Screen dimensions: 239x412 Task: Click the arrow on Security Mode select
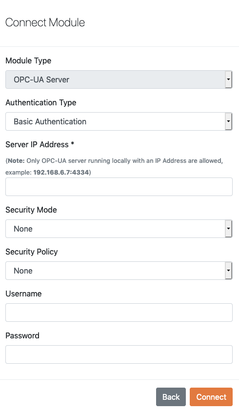tap(228, 229)
